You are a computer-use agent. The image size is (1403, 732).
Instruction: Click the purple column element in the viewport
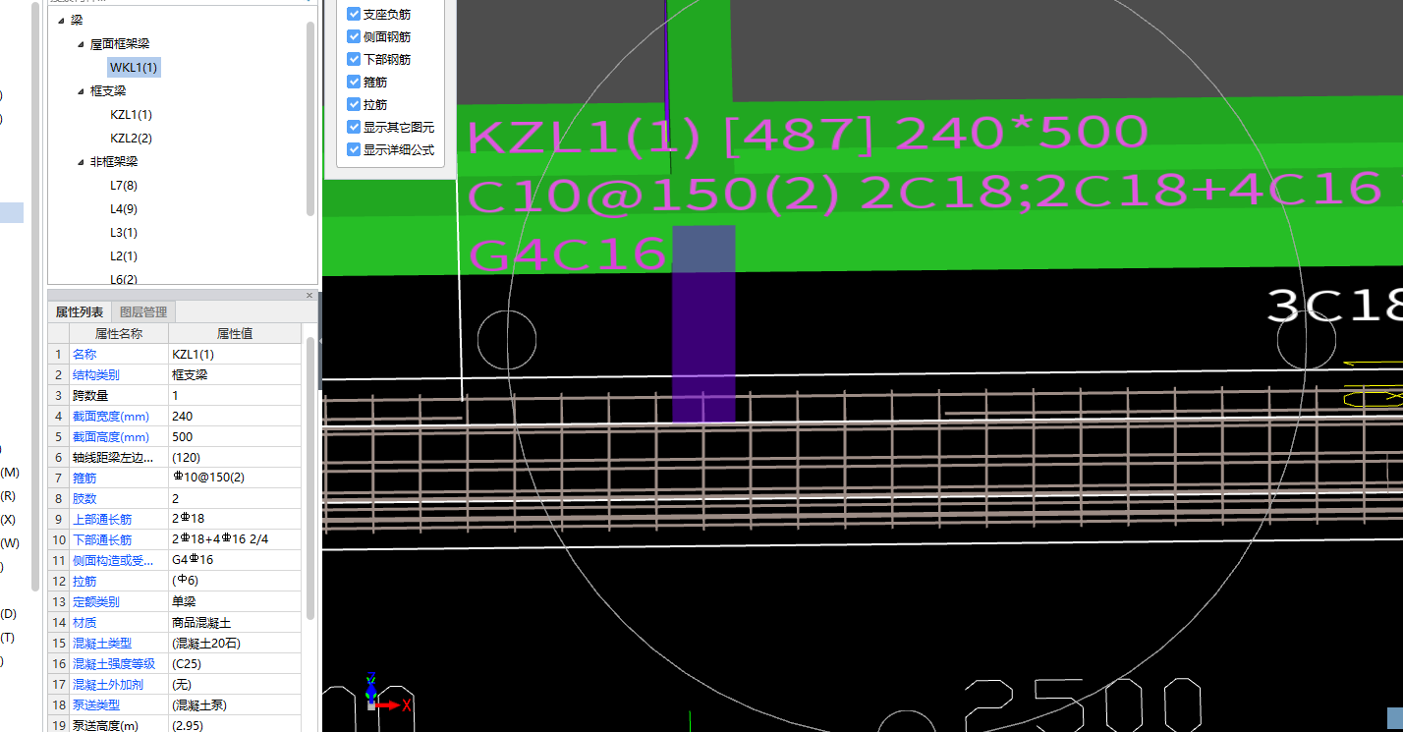click(x=703, y=324)
